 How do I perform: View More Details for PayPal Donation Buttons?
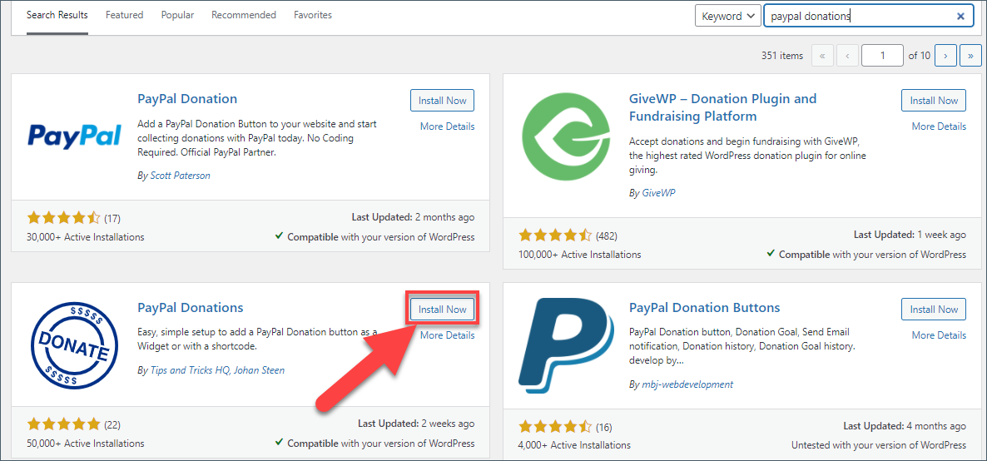point(940,335)
